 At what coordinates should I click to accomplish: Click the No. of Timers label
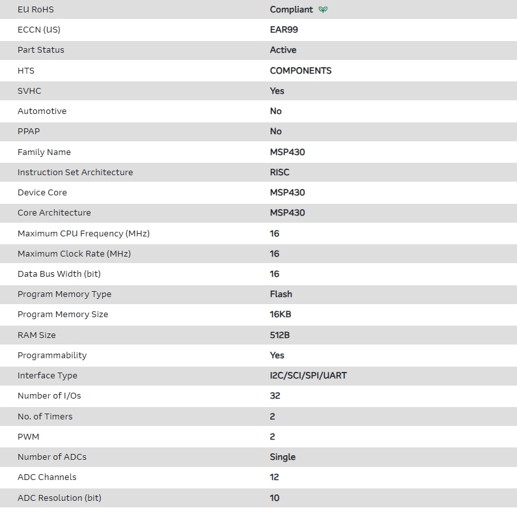point(45,416)
